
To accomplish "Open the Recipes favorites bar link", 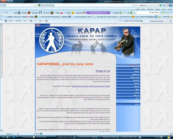I will point(33,17).
